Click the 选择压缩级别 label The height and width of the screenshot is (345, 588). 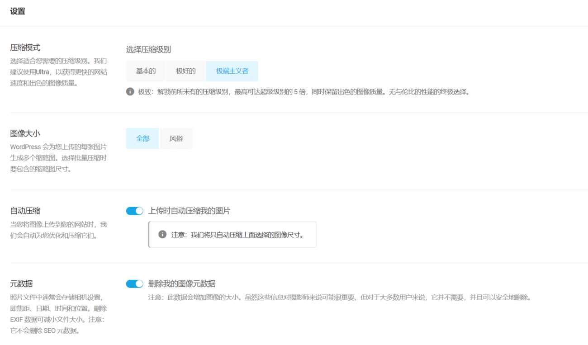148,50
